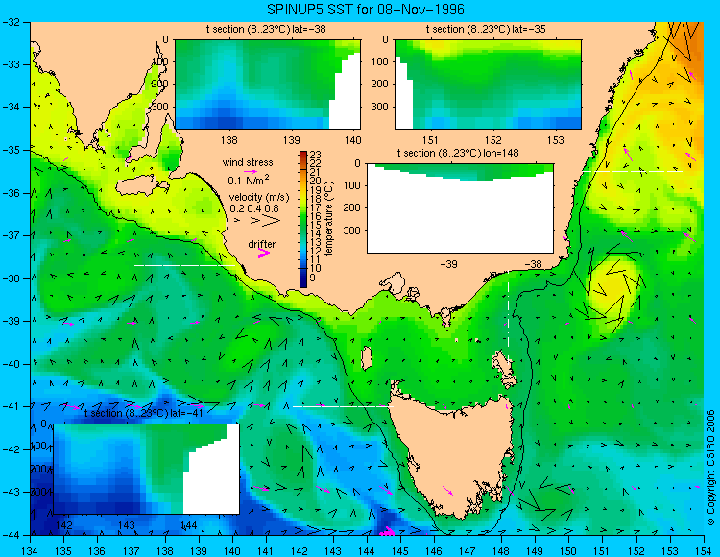Click the 148 longitude axis label

(502, 550)
